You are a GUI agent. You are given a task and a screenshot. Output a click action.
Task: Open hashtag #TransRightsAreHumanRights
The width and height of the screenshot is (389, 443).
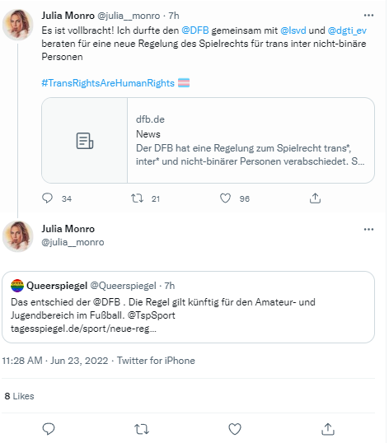pos(108,83)
